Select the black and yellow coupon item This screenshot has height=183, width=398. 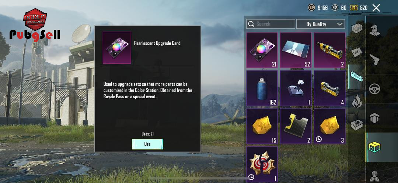point(296,126)
